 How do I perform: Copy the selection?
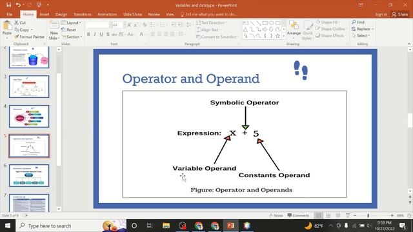click(21, 30)
